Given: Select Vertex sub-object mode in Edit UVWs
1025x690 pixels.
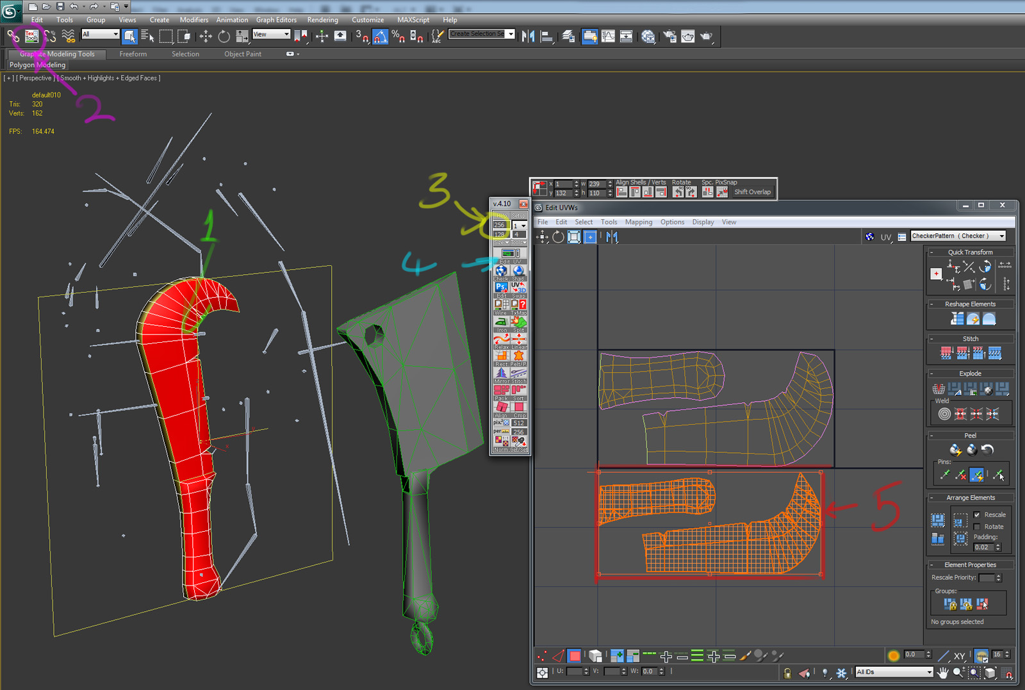Looking at the screenshot, I should pyautogui.click(x=543, y=656).
